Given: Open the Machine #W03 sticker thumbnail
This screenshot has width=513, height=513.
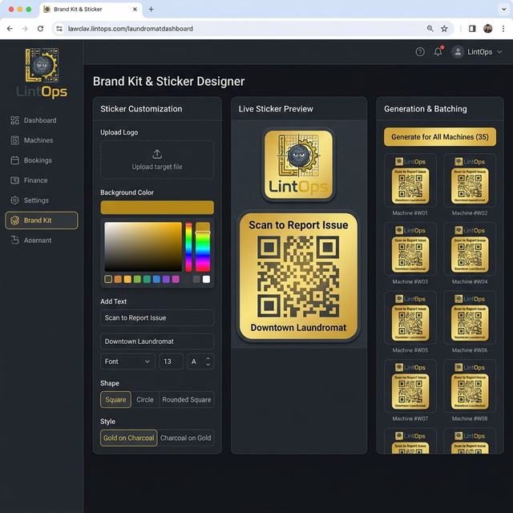Looking at the screenshot, I should (410, 249).
